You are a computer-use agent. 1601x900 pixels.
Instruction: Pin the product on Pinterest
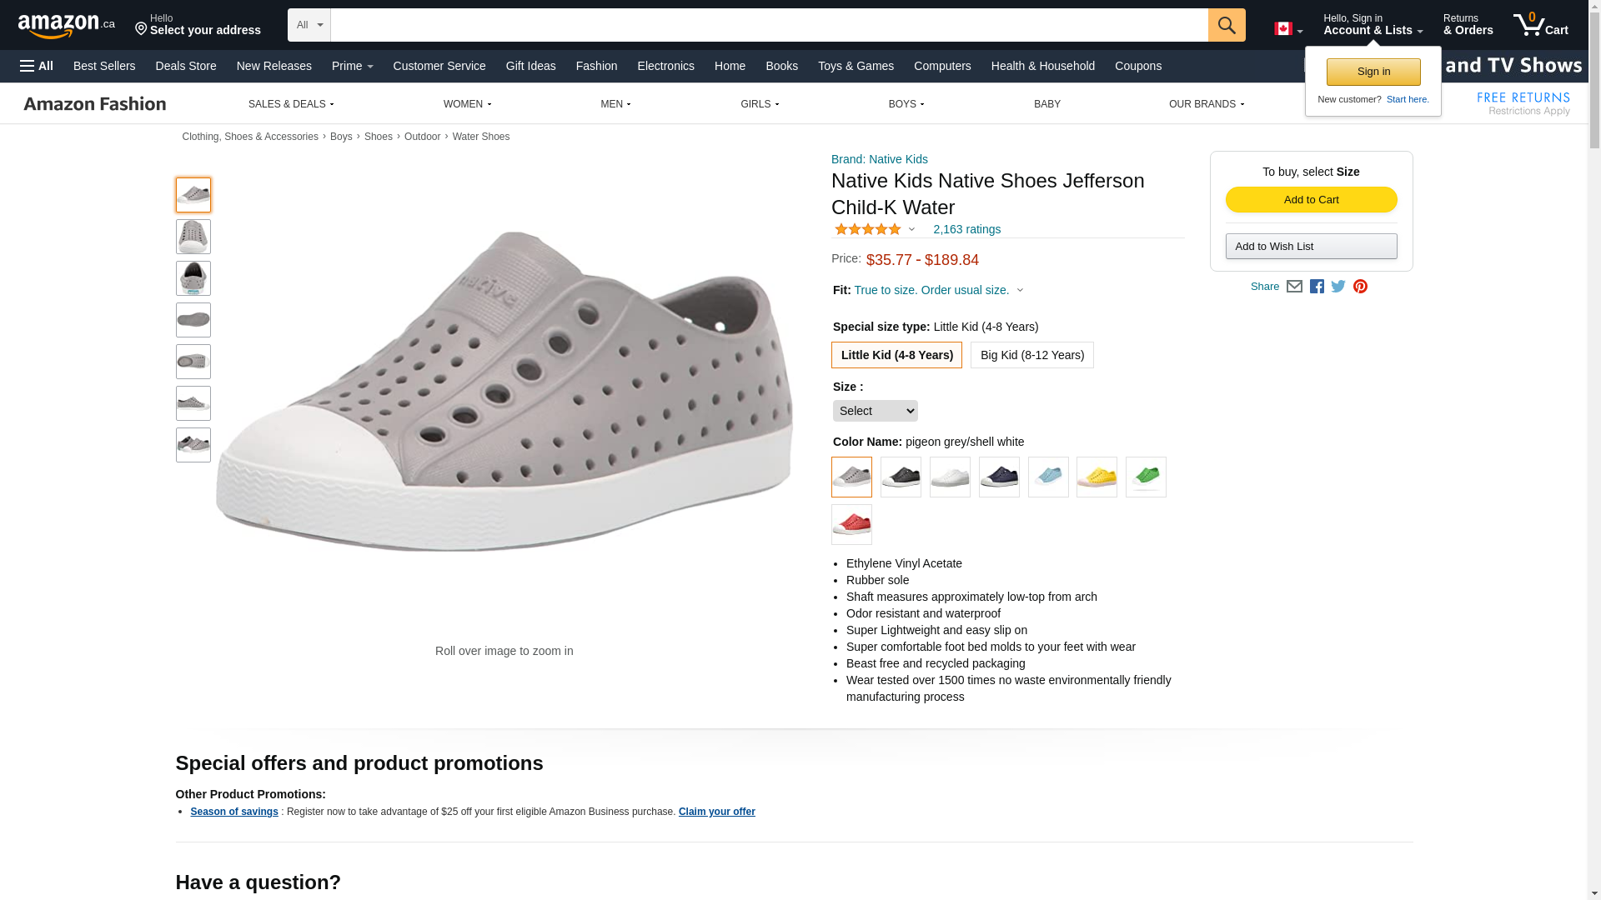[1360, 287]
